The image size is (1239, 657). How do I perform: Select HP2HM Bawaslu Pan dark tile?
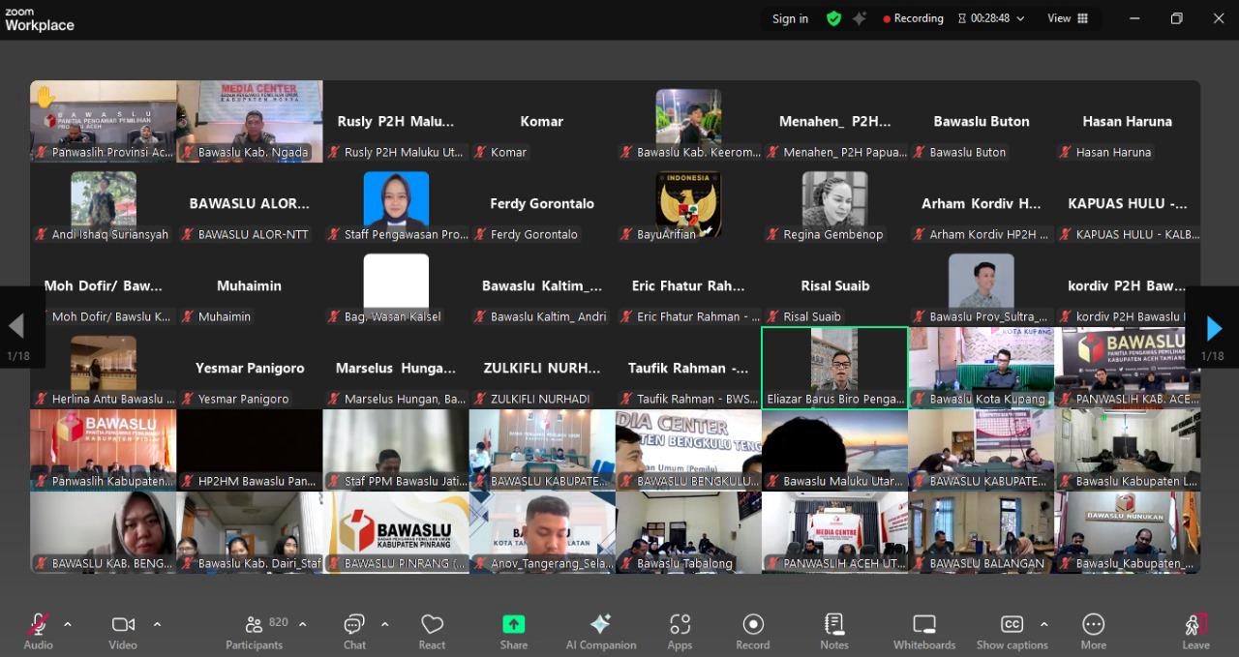[x=250, y=450]
